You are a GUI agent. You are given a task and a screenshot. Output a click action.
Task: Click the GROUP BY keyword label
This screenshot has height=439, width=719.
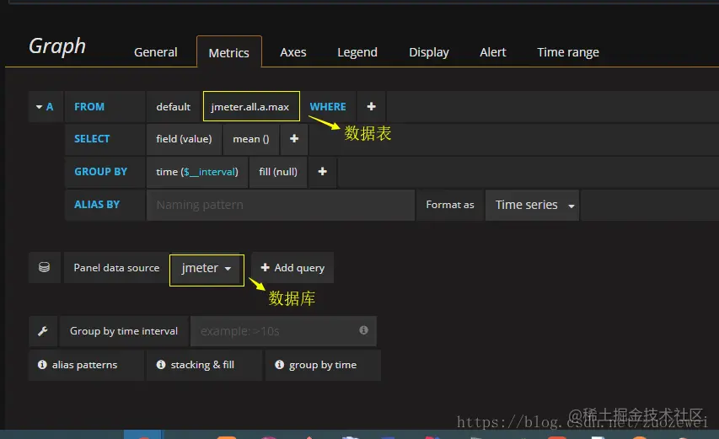coord(100,172)
